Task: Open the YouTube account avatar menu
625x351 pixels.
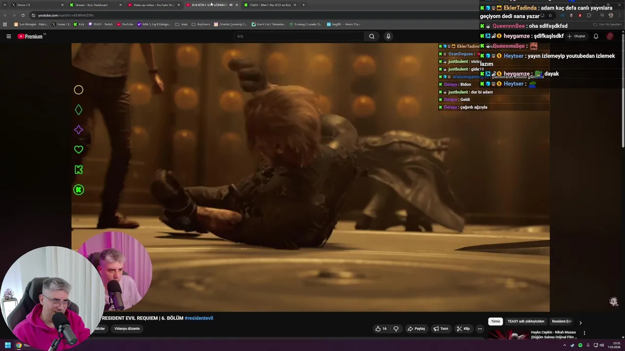Action: (x=610, y=36)
